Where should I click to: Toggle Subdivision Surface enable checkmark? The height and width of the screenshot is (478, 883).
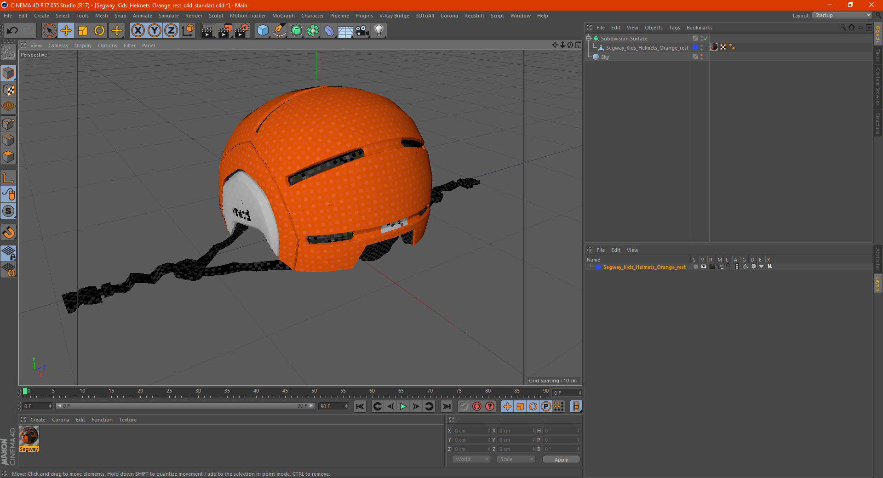[706, 39]
